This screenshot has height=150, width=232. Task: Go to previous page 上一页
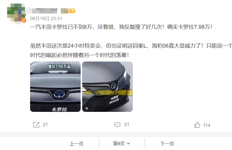click(77, 144)
